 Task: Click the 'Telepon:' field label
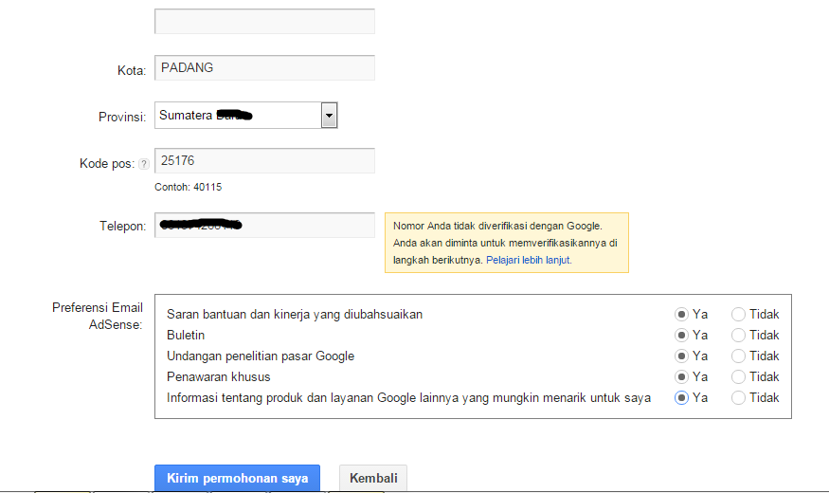pos(122,227)
